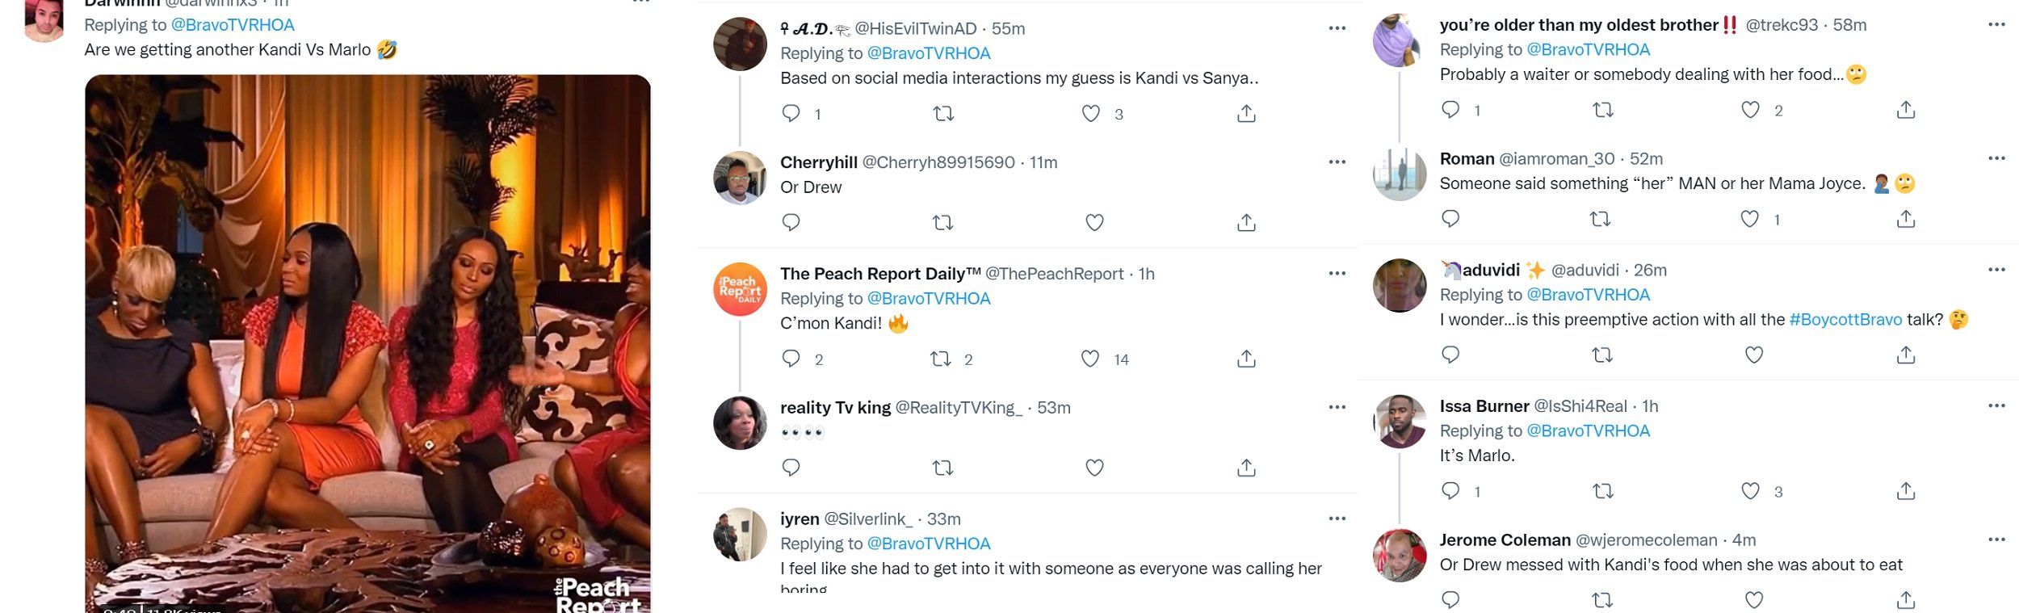This screenshot has height=613, width=2019.
Task: Retweet the Peach Report Daily's "C'mon Kandi!" tweet
Action: (x=941, y=359)
